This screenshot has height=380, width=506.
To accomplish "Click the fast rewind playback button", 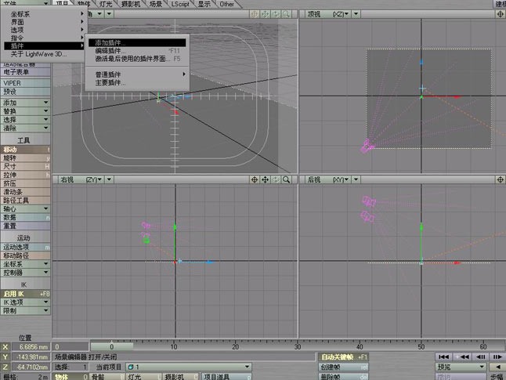I will click(462, 356).
